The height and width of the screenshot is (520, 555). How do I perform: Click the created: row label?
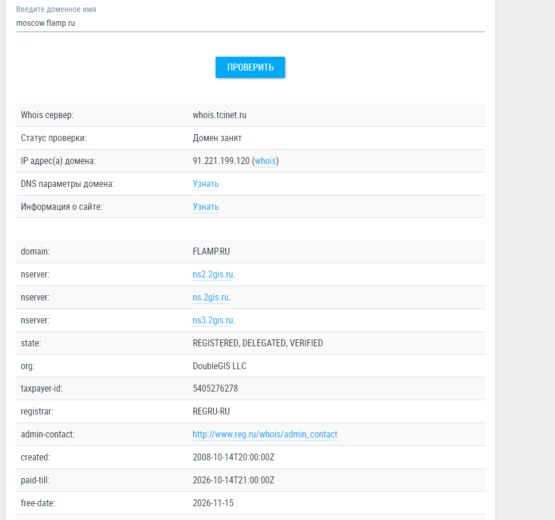36,458
